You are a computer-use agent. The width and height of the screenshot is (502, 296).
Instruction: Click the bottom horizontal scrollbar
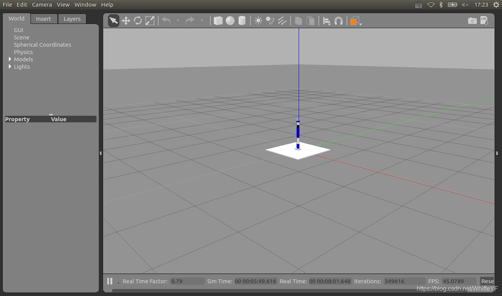pyautogui.click(x=289, y=290)
